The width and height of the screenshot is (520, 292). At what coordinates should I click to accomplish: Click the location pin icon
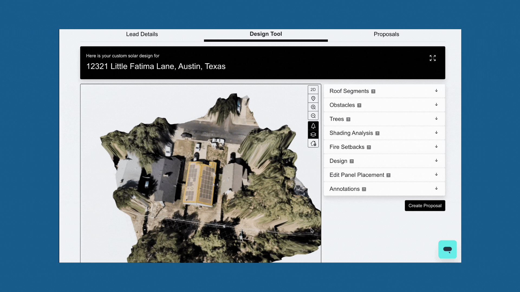[x=313, y=98]
